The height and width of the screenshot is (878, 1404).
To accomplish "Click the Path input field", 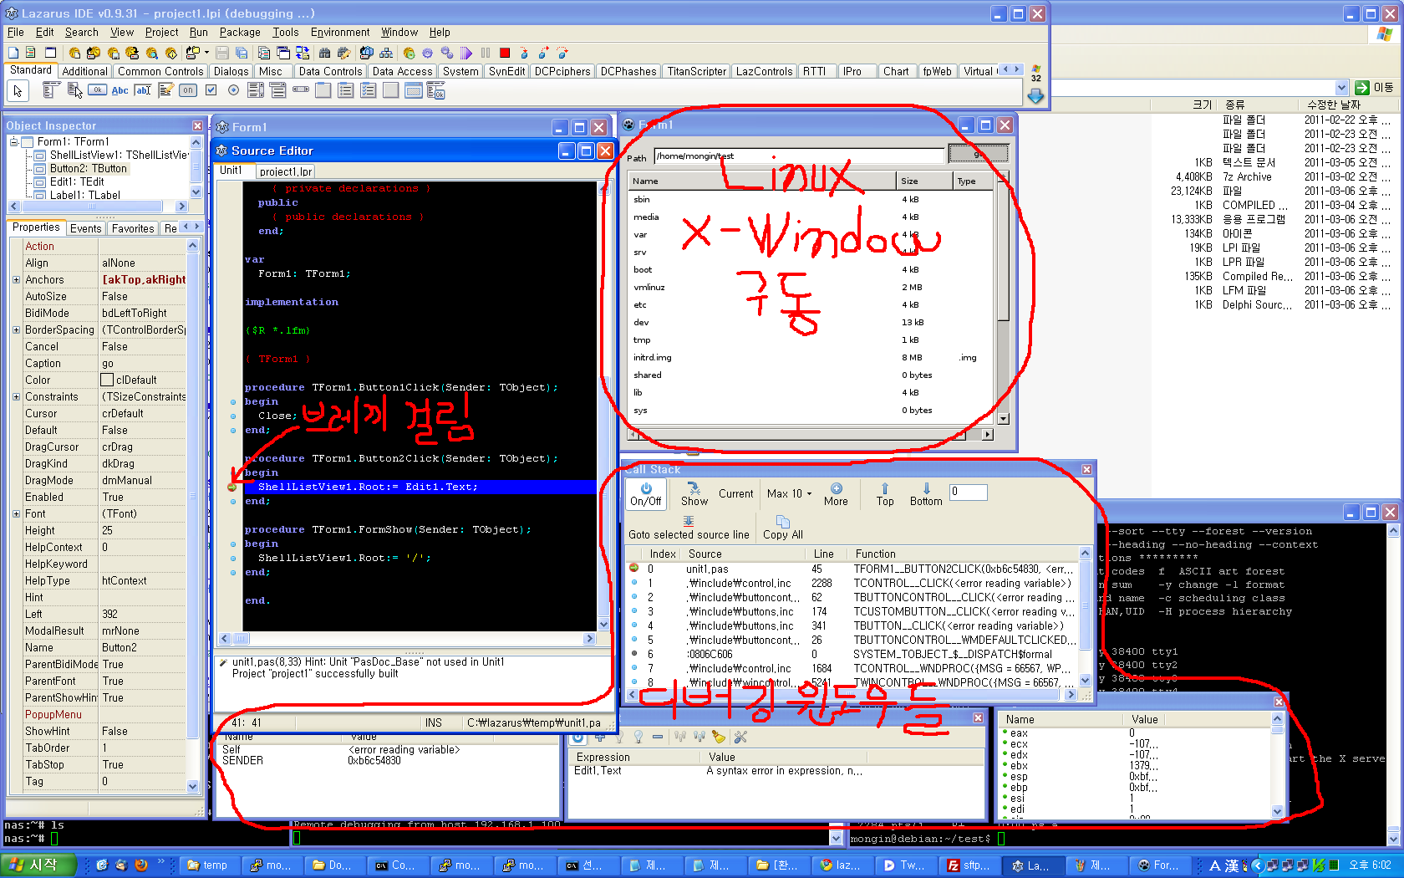I will [x=798, y=156].
